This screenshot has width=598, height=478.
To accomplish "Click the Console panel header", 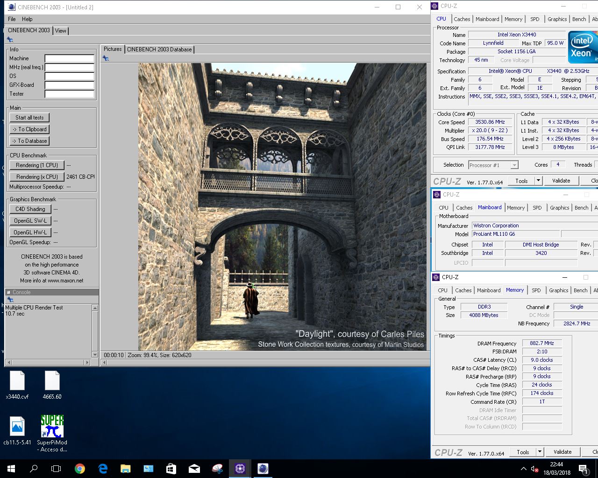I will 52,292.
